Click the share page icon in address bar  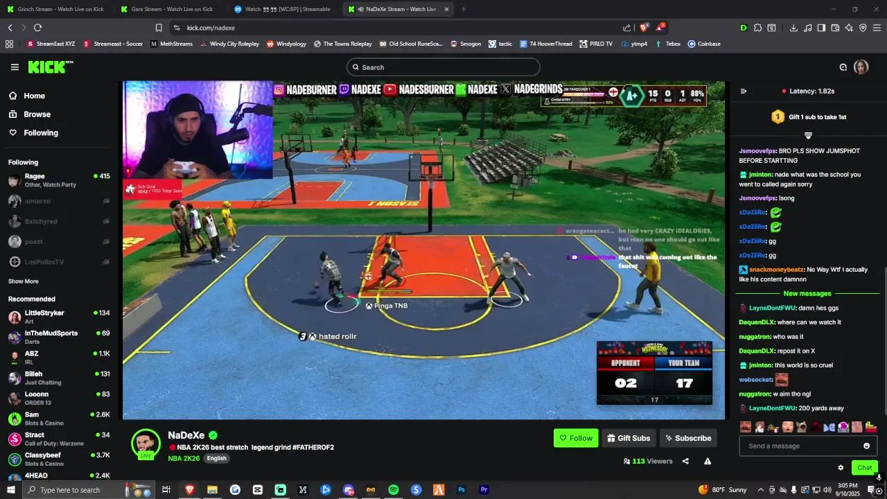point(627,28)
